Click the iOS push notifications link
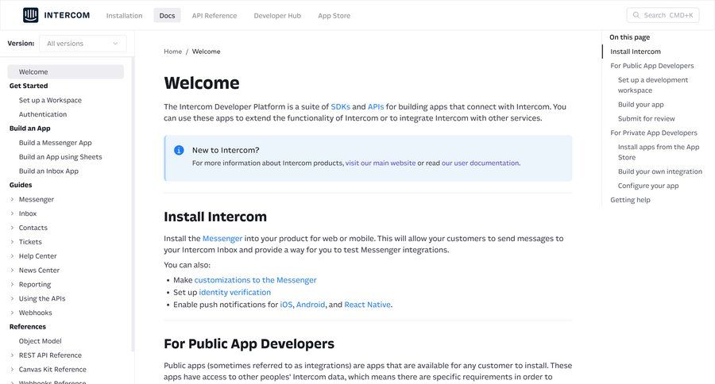This screenshot has height=384, width=715. coord(286,305)
